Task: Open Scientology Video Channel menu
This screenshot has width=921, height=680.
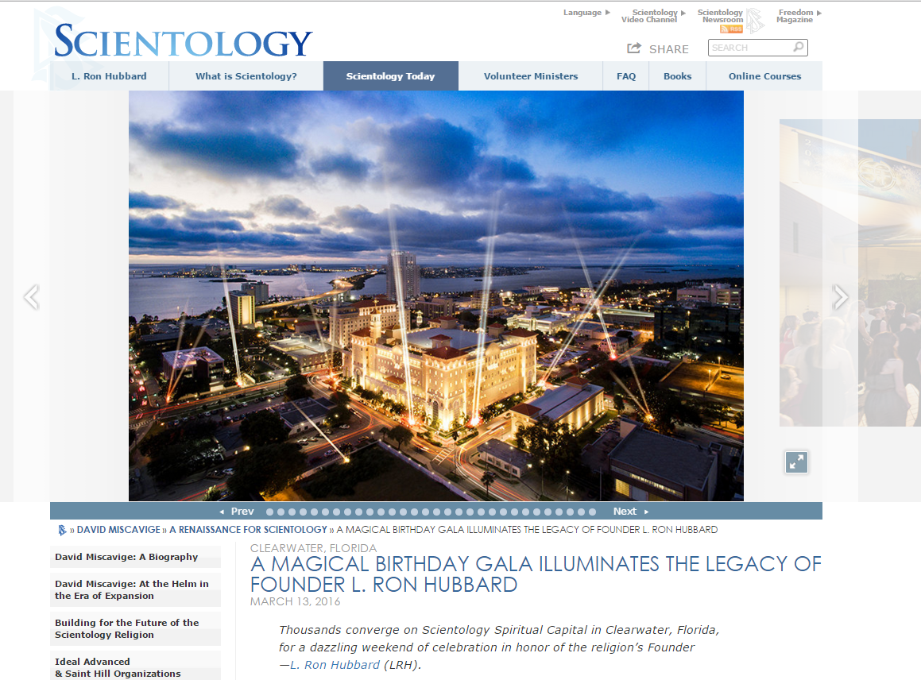Action: (653, 16)
